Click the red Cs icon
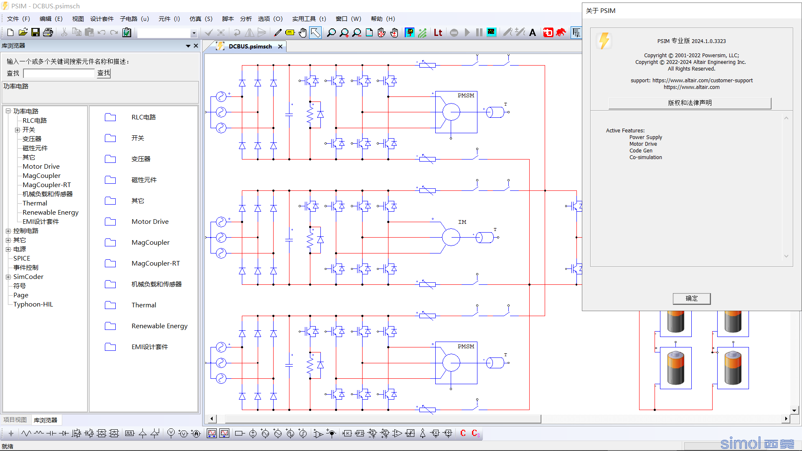This screenshot has height=451, width=802. click(x=476, y=433)
